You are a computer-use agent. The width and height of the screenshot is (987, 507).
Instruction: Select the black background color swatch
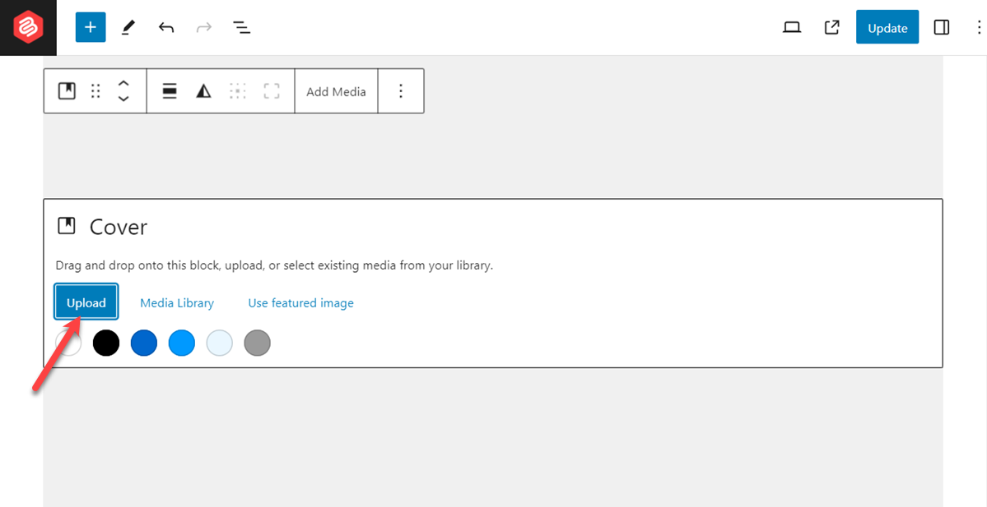coord(105,343)
